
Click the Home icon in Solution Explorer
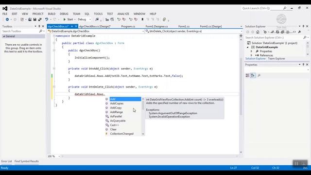pyautogui.click(x=258, y=32)
